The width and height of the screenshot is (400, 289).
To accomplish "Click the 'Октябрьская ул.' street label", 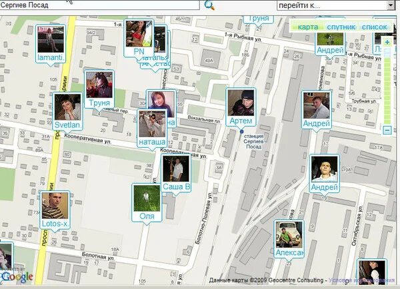I will pos(357,226).
